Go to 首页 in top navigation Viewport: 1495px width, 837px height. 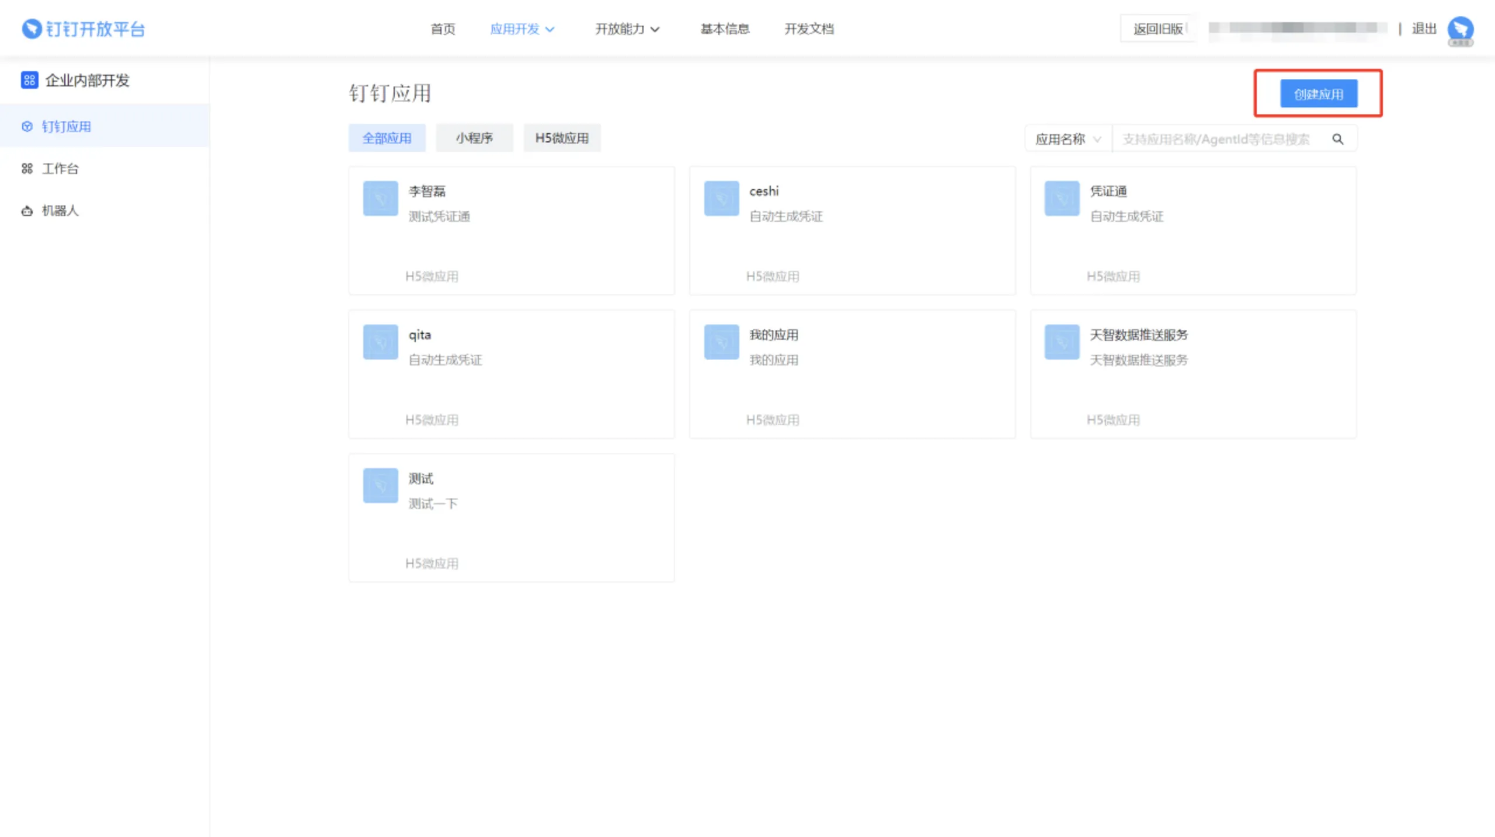click(x=443, y=29)
